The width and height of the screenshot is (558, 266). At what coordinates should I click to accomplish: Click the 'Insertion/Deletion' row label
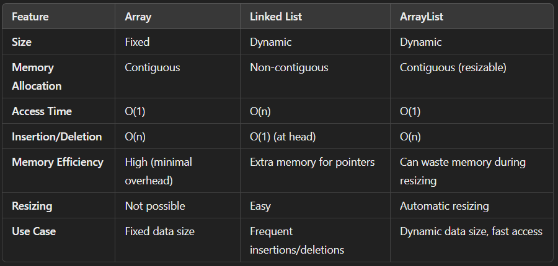click(x=57, y=137)
